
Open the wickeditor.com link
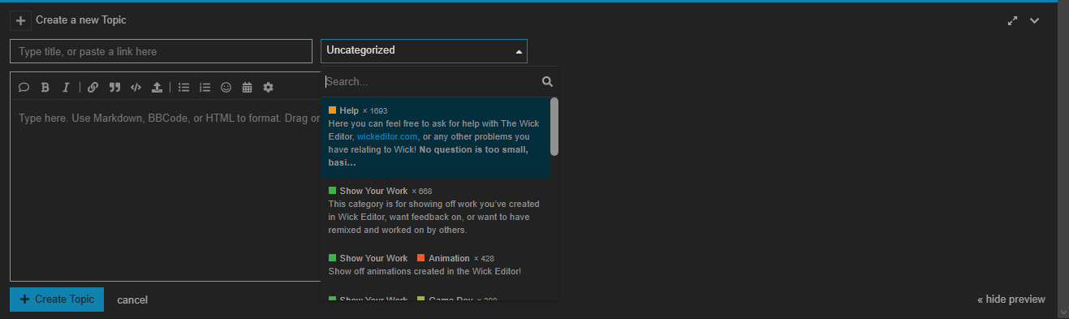click(387, 136)
